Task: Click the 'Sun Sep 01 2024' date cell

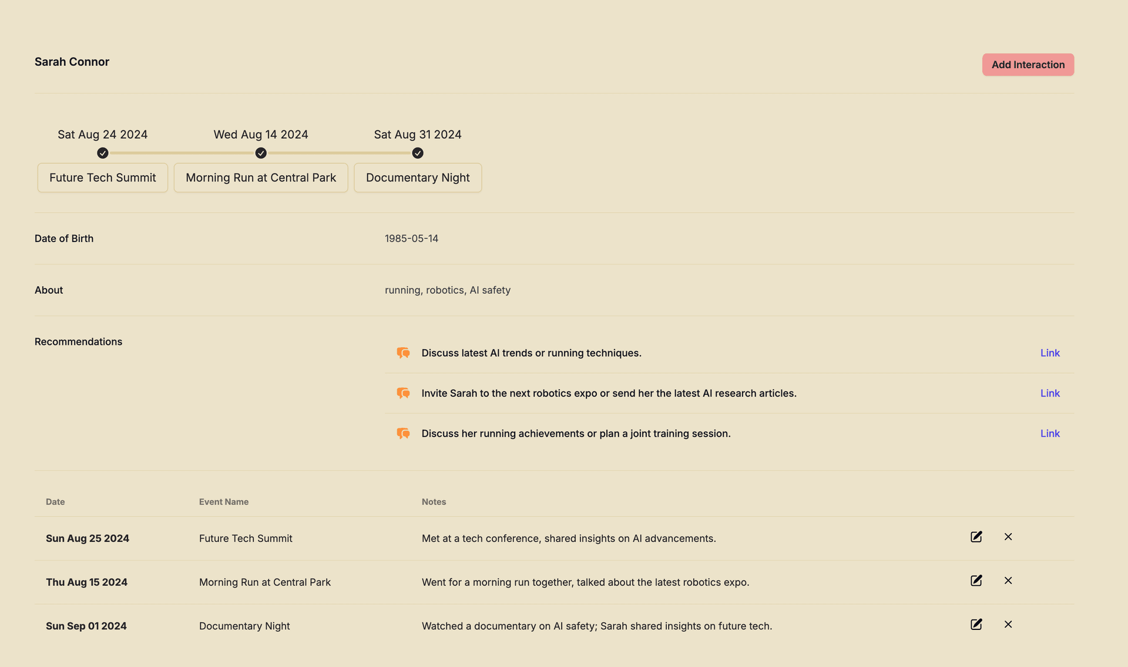Action: click(x=86, y=626)
